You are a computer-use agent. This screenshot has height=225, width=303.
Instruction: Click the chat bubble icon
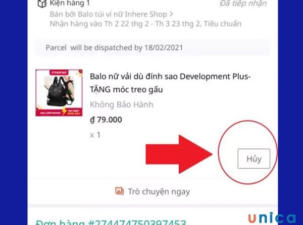pyautogui.click(x=119, y=191)
